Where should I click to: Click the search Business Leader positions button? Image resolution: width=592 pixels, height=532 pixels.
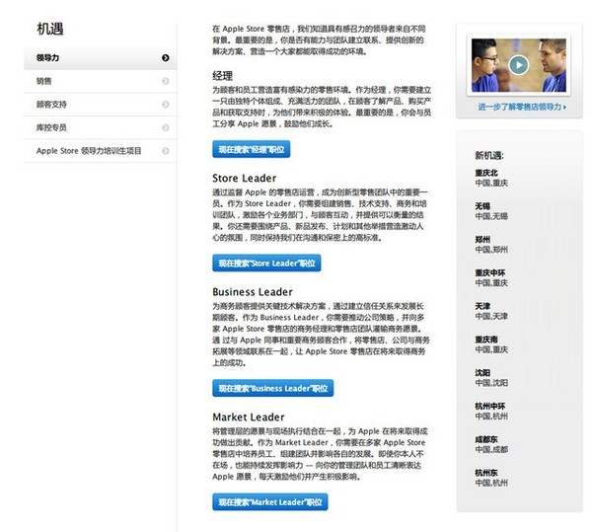[x=273, y=388]
